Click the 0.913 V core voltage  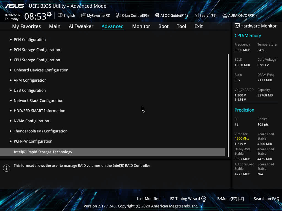pyautogui.click(x=263, y=65)
